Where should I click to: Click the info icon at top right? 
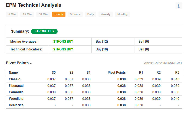pos(179,6)
